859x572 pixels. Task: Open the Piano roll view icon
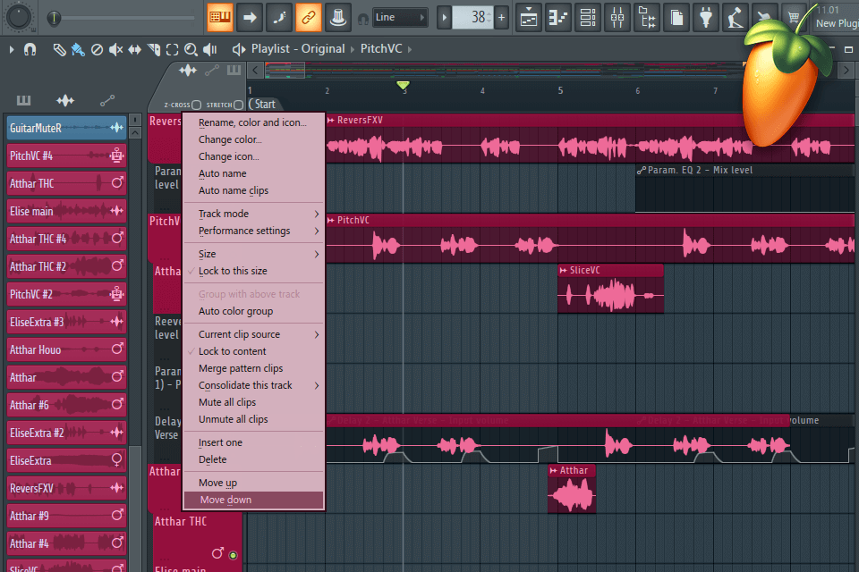pos(558,18)
